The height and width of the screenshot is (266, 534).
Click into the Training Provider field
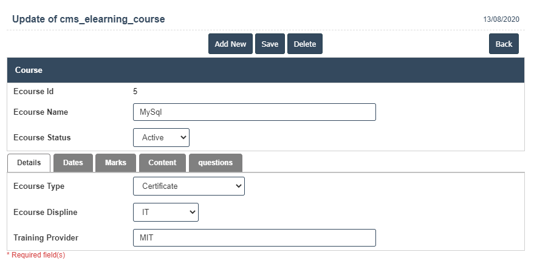254,238
